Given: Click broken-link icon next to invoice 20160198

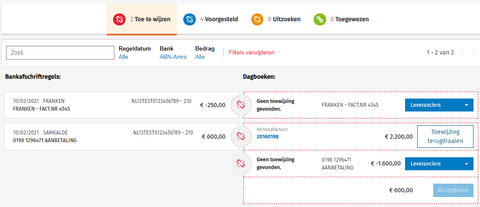Looking at the screenshot, I should click(x=241, y=137).
